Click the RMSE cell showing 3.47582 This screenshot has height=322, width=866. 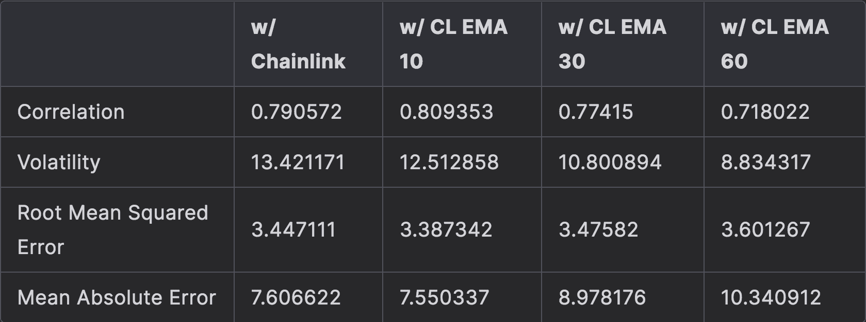pos(598,229)
